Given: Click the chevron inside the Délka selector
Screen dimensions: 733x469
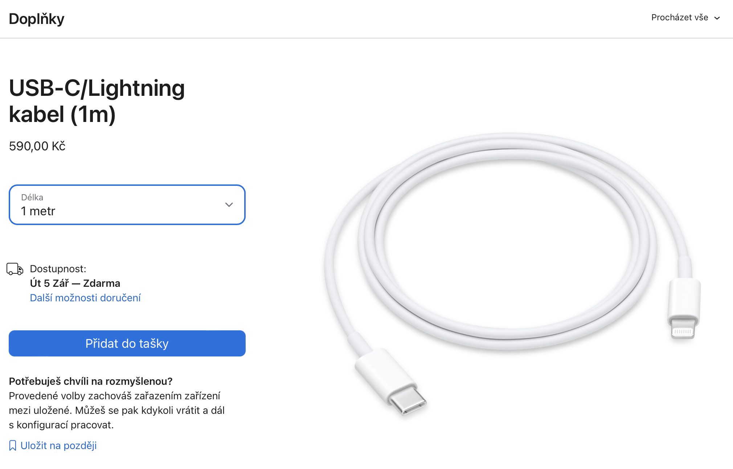Looking at the screenshot, I should point(229,205).
